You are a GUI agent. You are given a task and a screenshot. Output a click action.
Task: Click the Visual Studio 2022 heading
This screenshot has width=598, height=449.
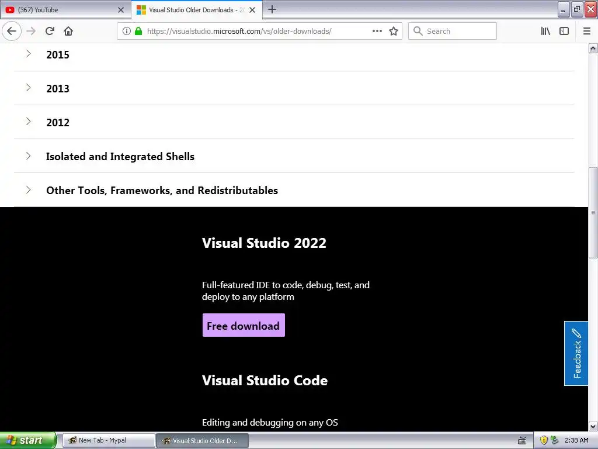tap(264, 243)
